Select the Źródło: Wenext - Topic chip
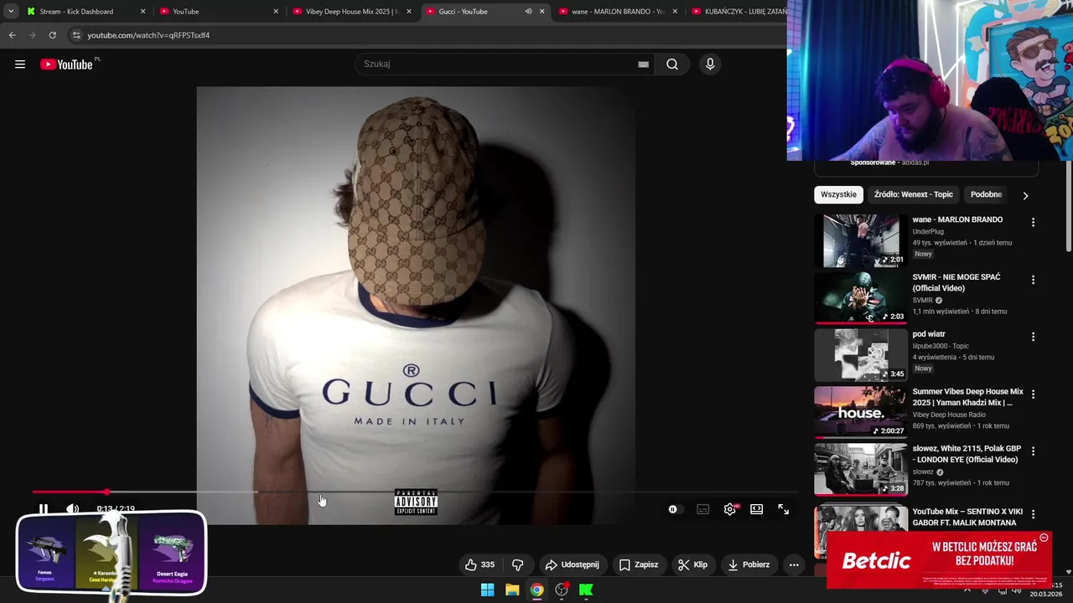This screenshot has width=1073, height=603. click(914, 194)
